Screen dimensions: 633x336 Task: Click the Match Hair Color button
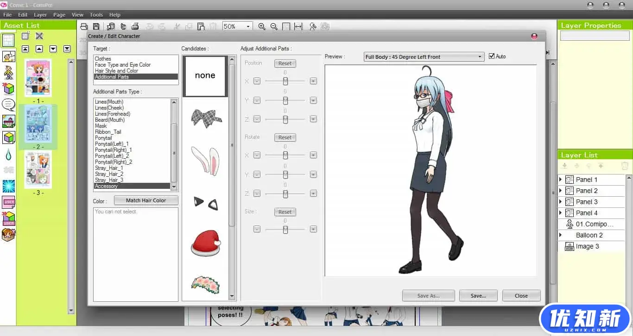tap(146, 200)
